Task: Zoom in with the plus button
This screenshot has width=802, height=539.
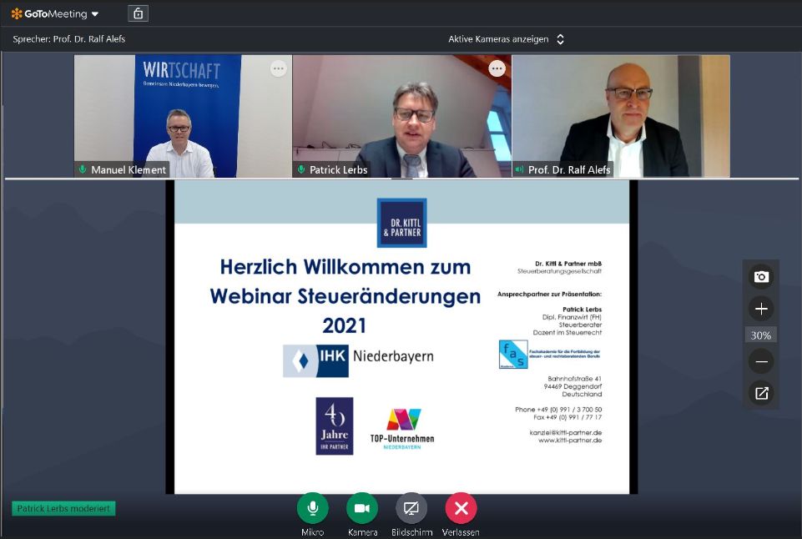Action: [x=760, y=309]
